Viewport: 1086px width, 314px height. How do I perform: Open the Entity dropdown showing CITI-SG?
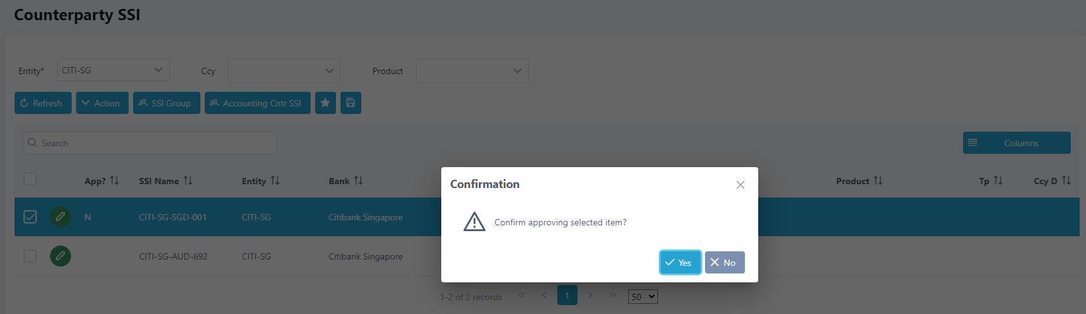pos(113,70)
